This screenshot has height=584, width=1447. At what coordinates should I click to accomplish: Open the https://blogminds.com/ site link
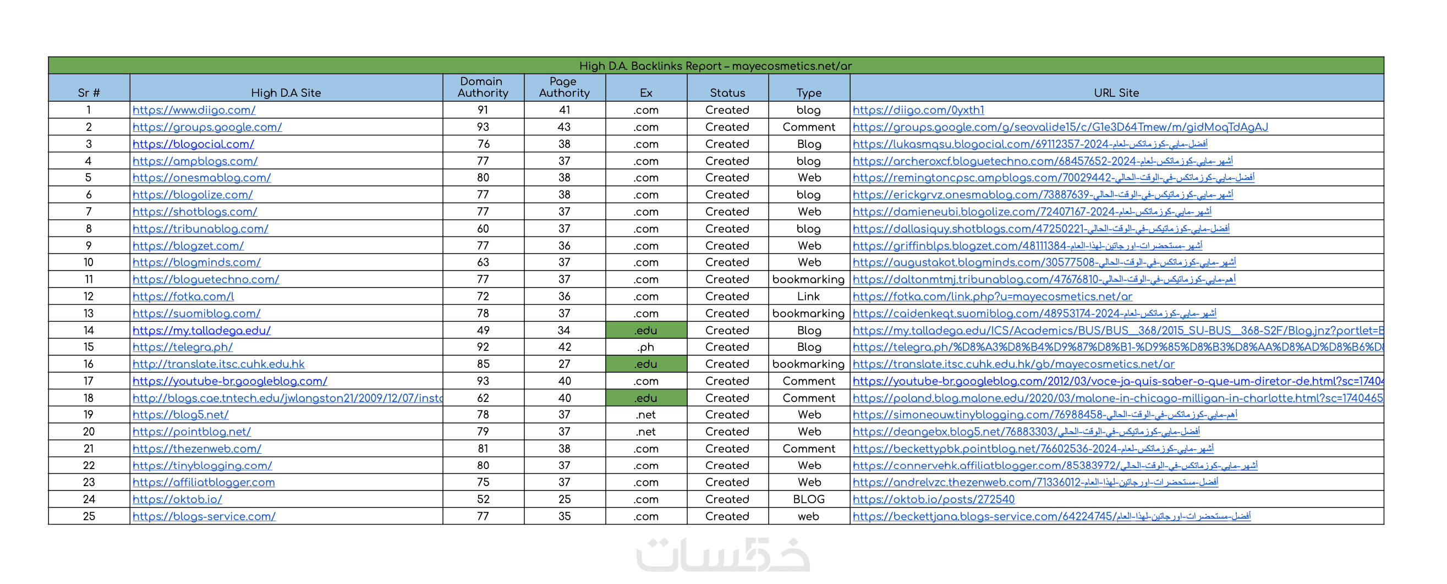click(196, 262)
